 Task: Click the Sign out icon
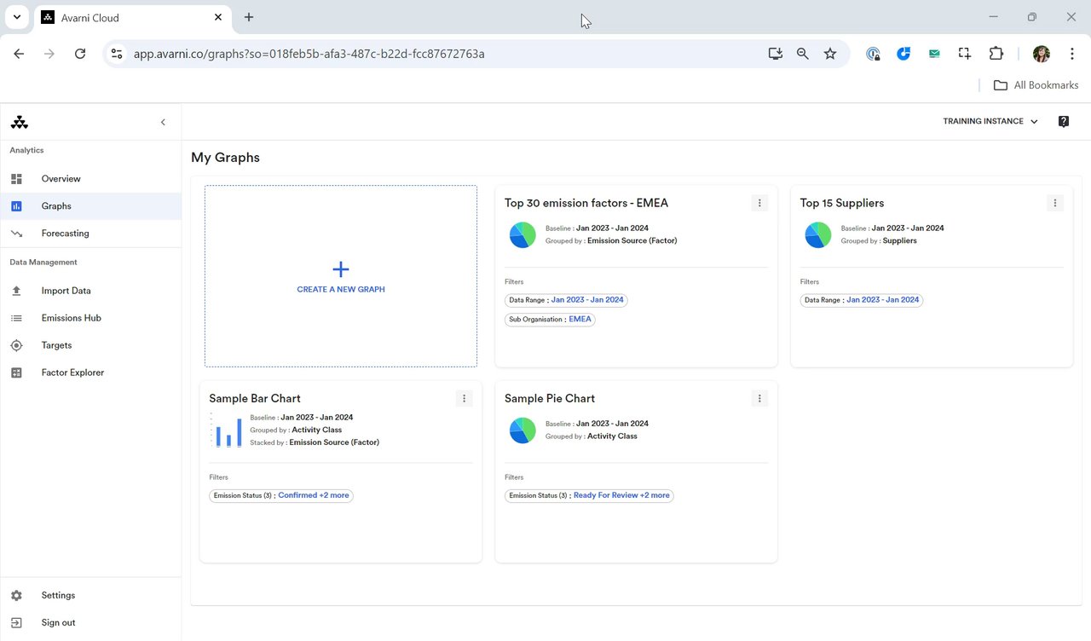pos(16,623)
